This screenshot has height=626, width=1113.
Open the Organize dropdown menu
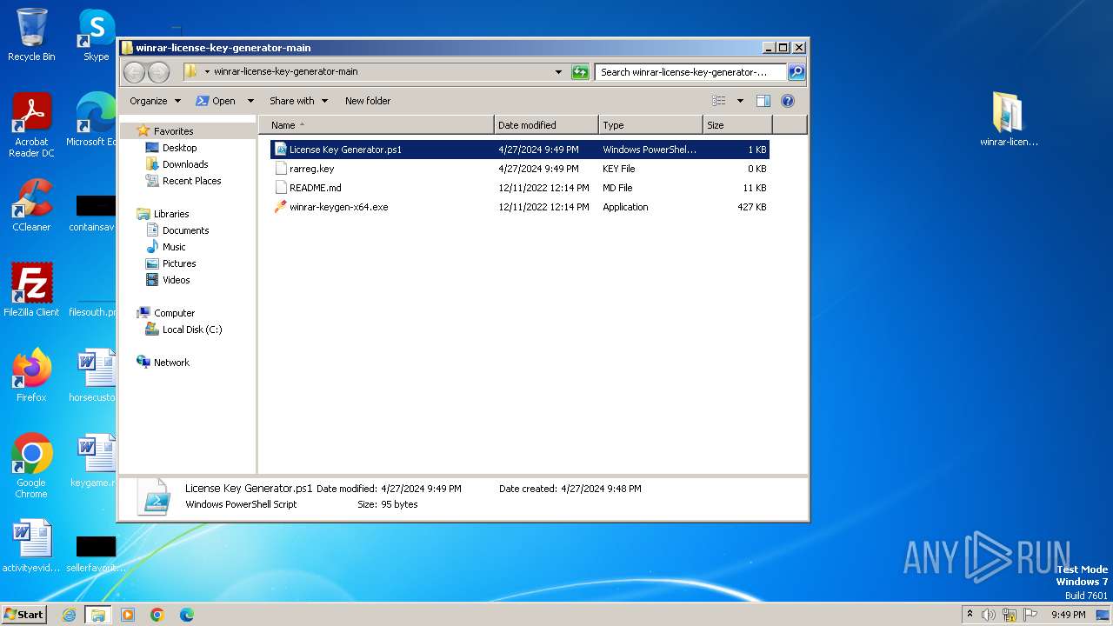(x=156, y=101)
